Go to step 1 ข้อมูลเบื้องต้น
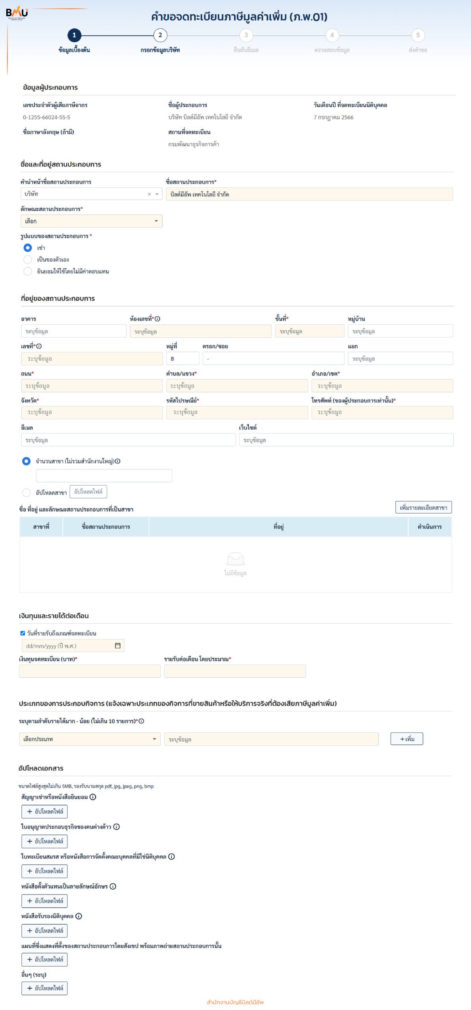The height and width of the screenshot is (1010, 471). click(x=74, y=35)
